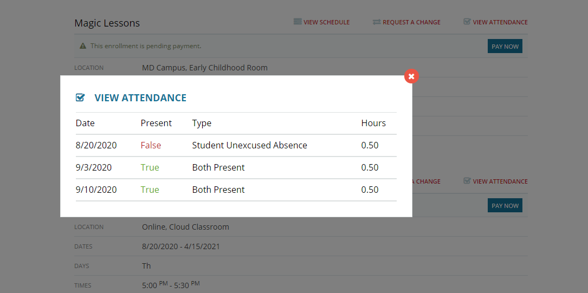Click the View Schedule icon for Magic Lessons

pyautogui.click(x=298, y=22)
